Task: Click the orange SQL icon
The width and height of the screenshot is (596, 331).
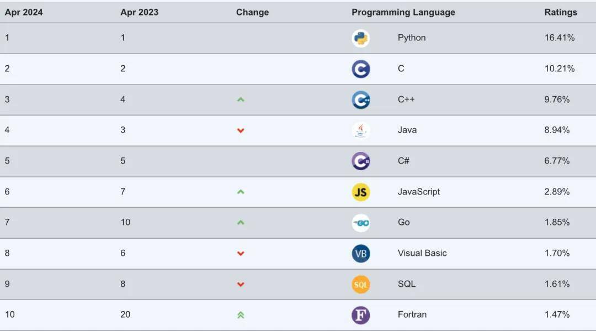Action: click(361, 284)
